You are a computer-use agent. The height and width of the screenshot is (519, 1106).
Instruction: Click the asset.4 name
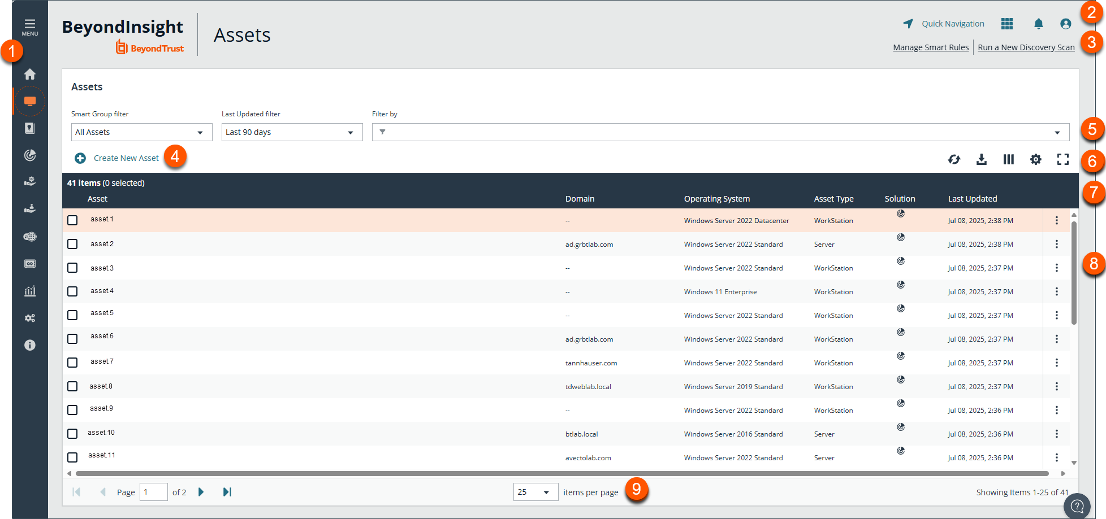coord(102,291)
